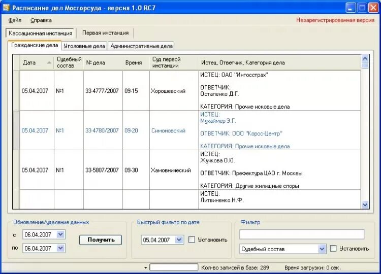Click the Хамовнический court cell
This screenshot has width=381, height=274.
[174, 170]
